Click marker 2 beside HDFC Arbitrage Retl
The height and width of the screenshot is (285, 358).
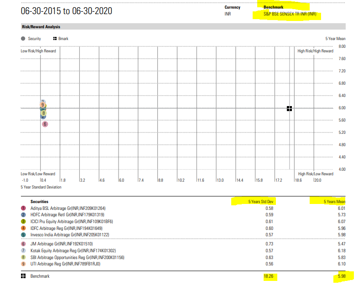tap(23, 215)
